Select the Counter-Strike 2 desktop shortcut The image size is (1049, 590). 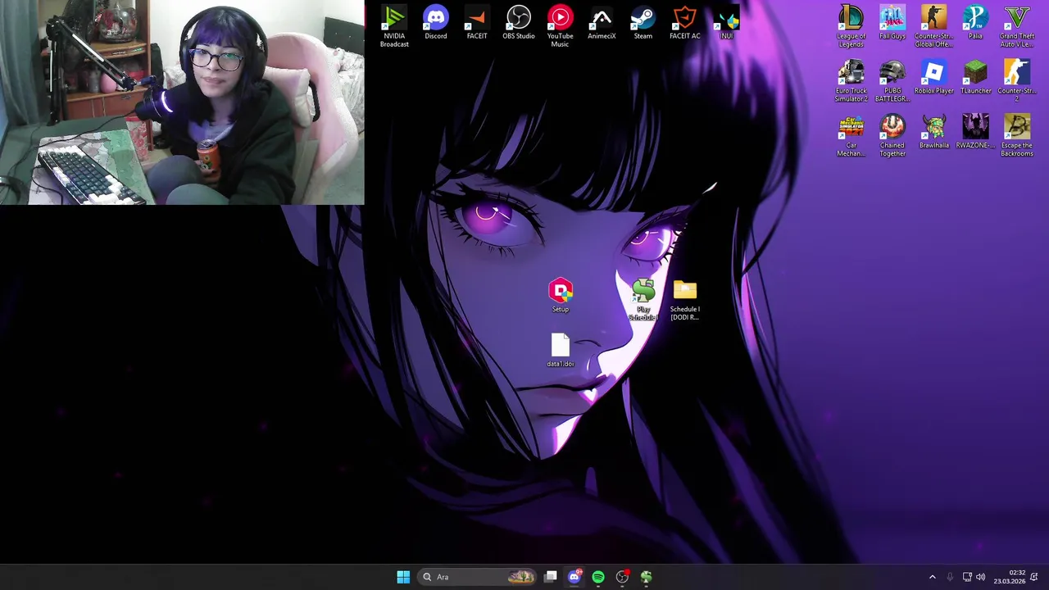pos(1017,81)
